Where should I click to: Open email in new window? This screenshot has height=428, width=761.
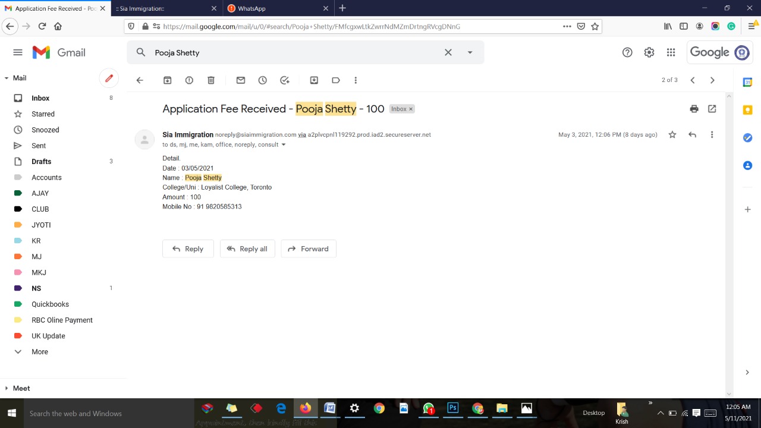[712, 109]
